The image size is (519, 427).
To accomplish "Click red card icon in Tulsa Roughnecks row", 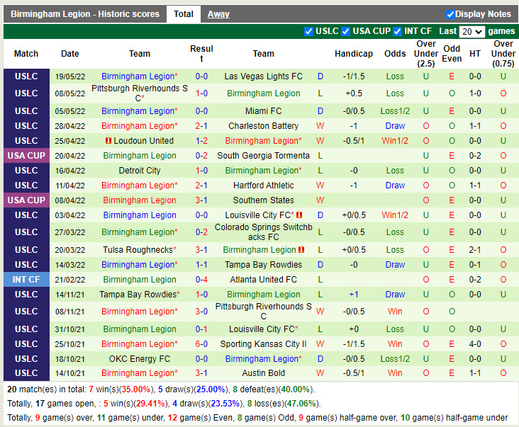I will [x=301, y=250].
